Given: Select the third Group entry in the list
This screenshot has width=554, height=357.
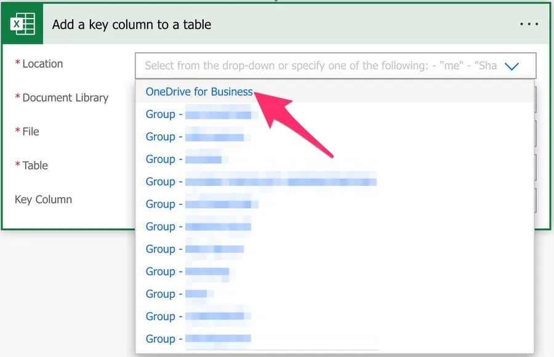Looking at the screenshot, I should click(183, 159).
